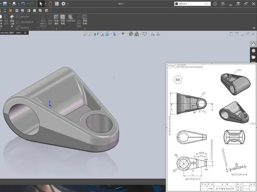The width and height of the screenshot is (257, 192).
Task: Collapse the CommandManager ribbon chevron
Action: (x=254, y=28)
